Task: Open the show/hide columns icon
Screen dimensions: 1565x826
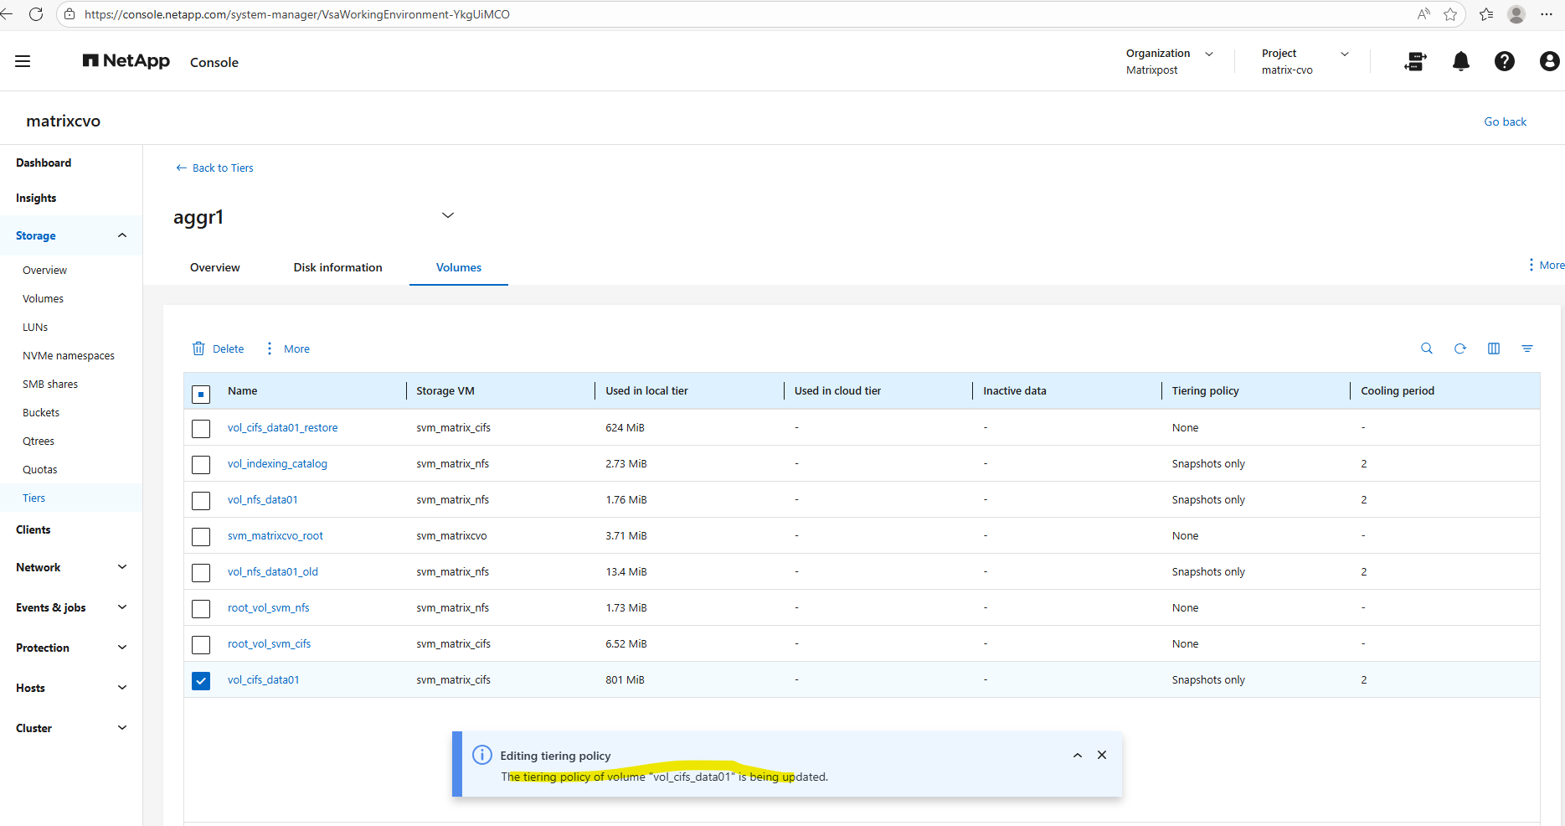Action: pos(1493,348)
